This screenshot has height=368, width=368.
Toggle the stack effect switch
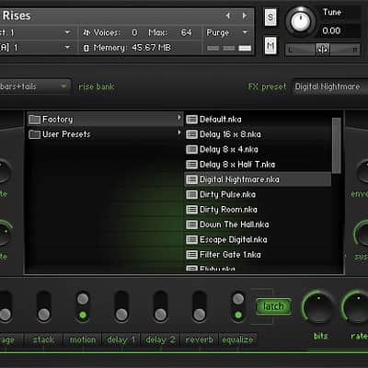point(44,306)
